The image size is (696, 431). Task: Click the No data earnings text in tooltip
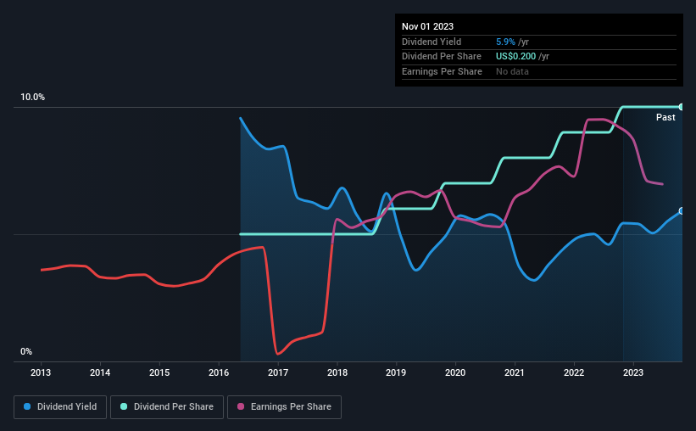point(512,71)
